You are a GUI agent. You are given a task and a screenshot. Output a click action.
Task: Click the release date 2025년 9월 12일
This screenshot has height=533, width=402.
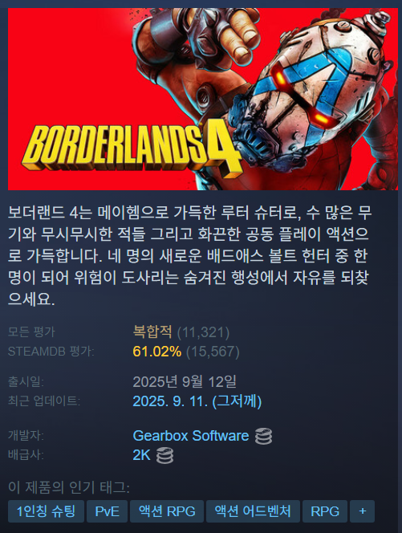pos(185,382)
